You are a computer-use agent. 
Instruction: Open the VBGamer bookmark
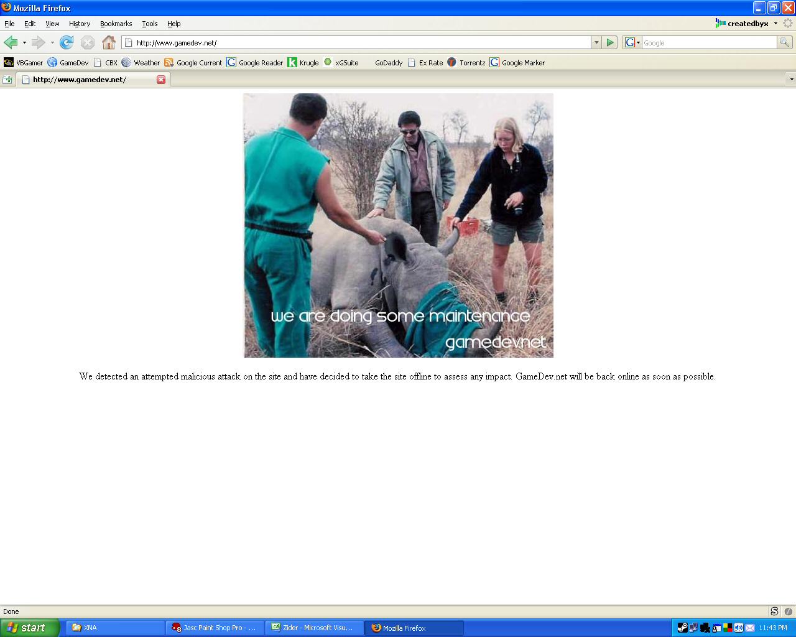[x=23, y=62]
